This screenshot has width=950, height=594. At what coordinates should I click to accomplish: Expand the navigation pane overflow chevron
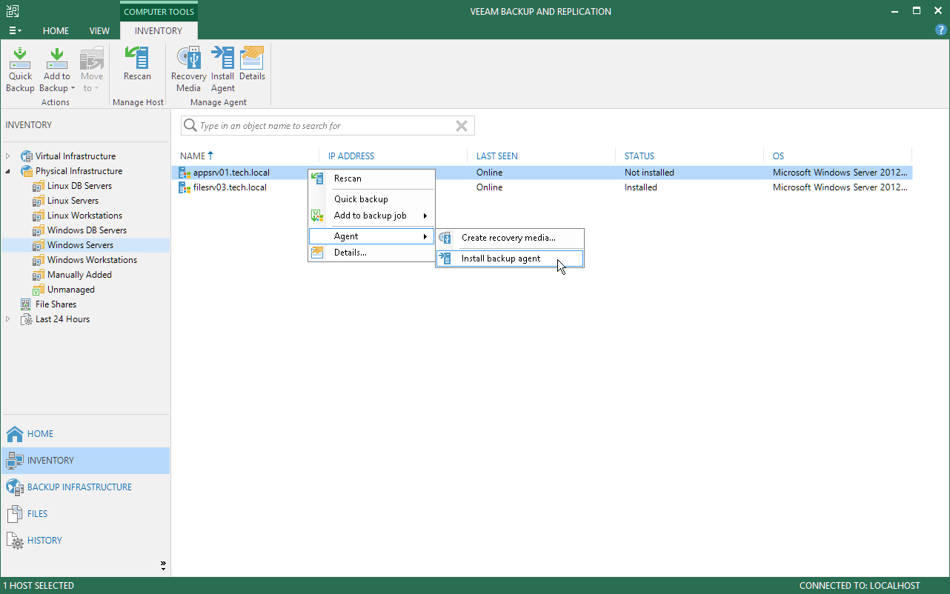tap(163, 566)
